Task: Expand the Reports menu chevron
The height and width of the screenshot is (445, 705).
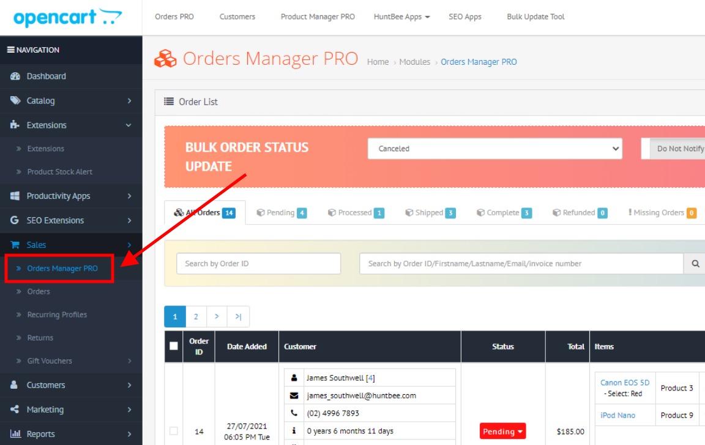Action: coord(130,434)
